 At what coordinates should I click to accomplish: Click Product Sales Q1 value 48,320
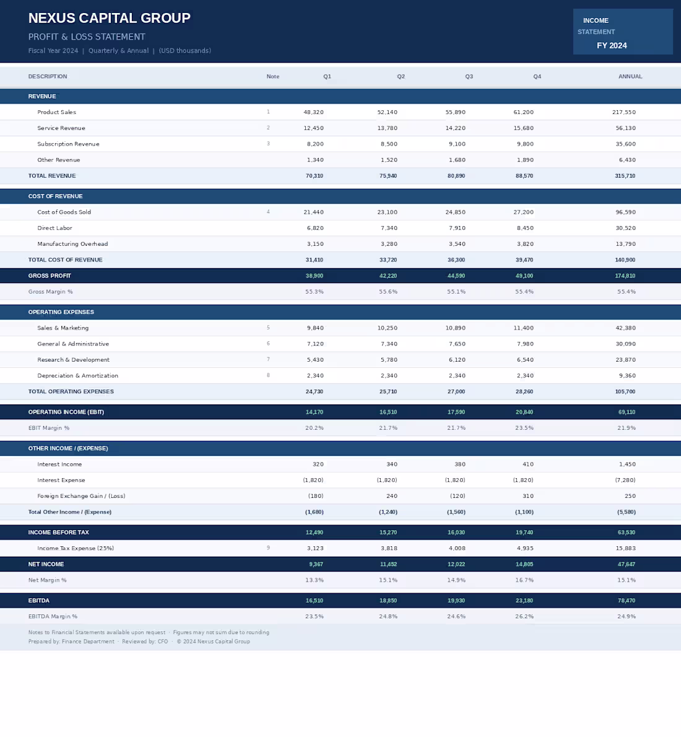pyautogui.click(x=313, y=112)
